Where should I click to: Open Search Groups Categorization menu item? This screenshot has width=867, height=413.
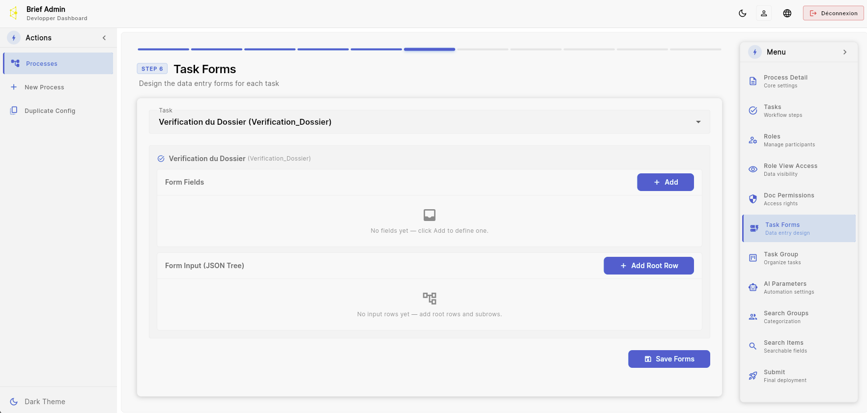(799, 317)
